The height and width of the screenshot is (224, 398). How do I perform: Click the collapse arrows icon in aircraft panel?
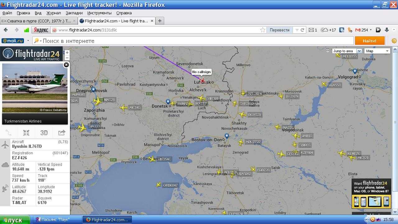(26, 133)
